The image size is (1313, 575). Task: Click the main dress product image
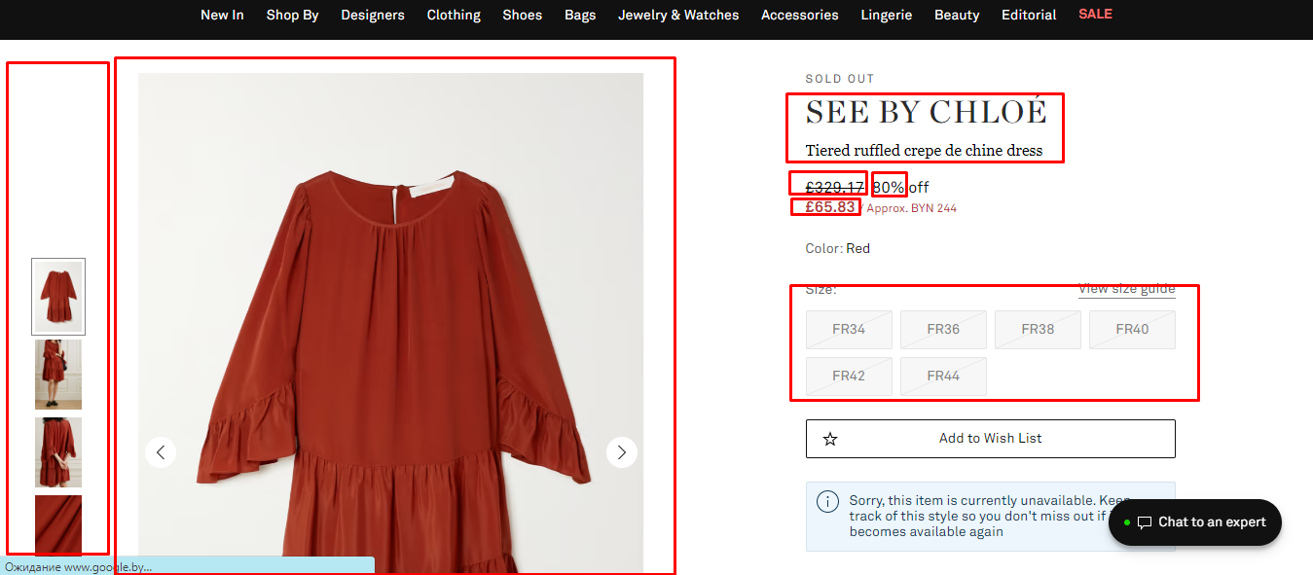coord(390,323)
